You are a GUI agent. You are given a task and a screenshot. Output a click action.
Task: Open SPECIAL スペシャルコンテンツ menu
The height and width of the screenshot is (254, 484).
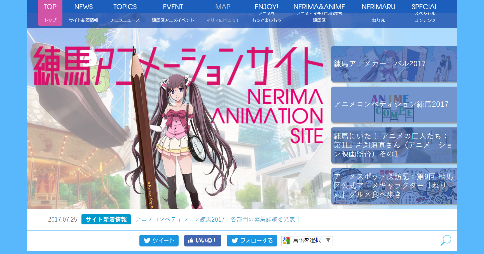425,13
